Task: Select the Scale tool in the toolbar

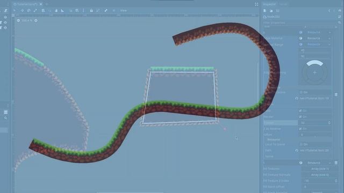Action: click(35, 11)
